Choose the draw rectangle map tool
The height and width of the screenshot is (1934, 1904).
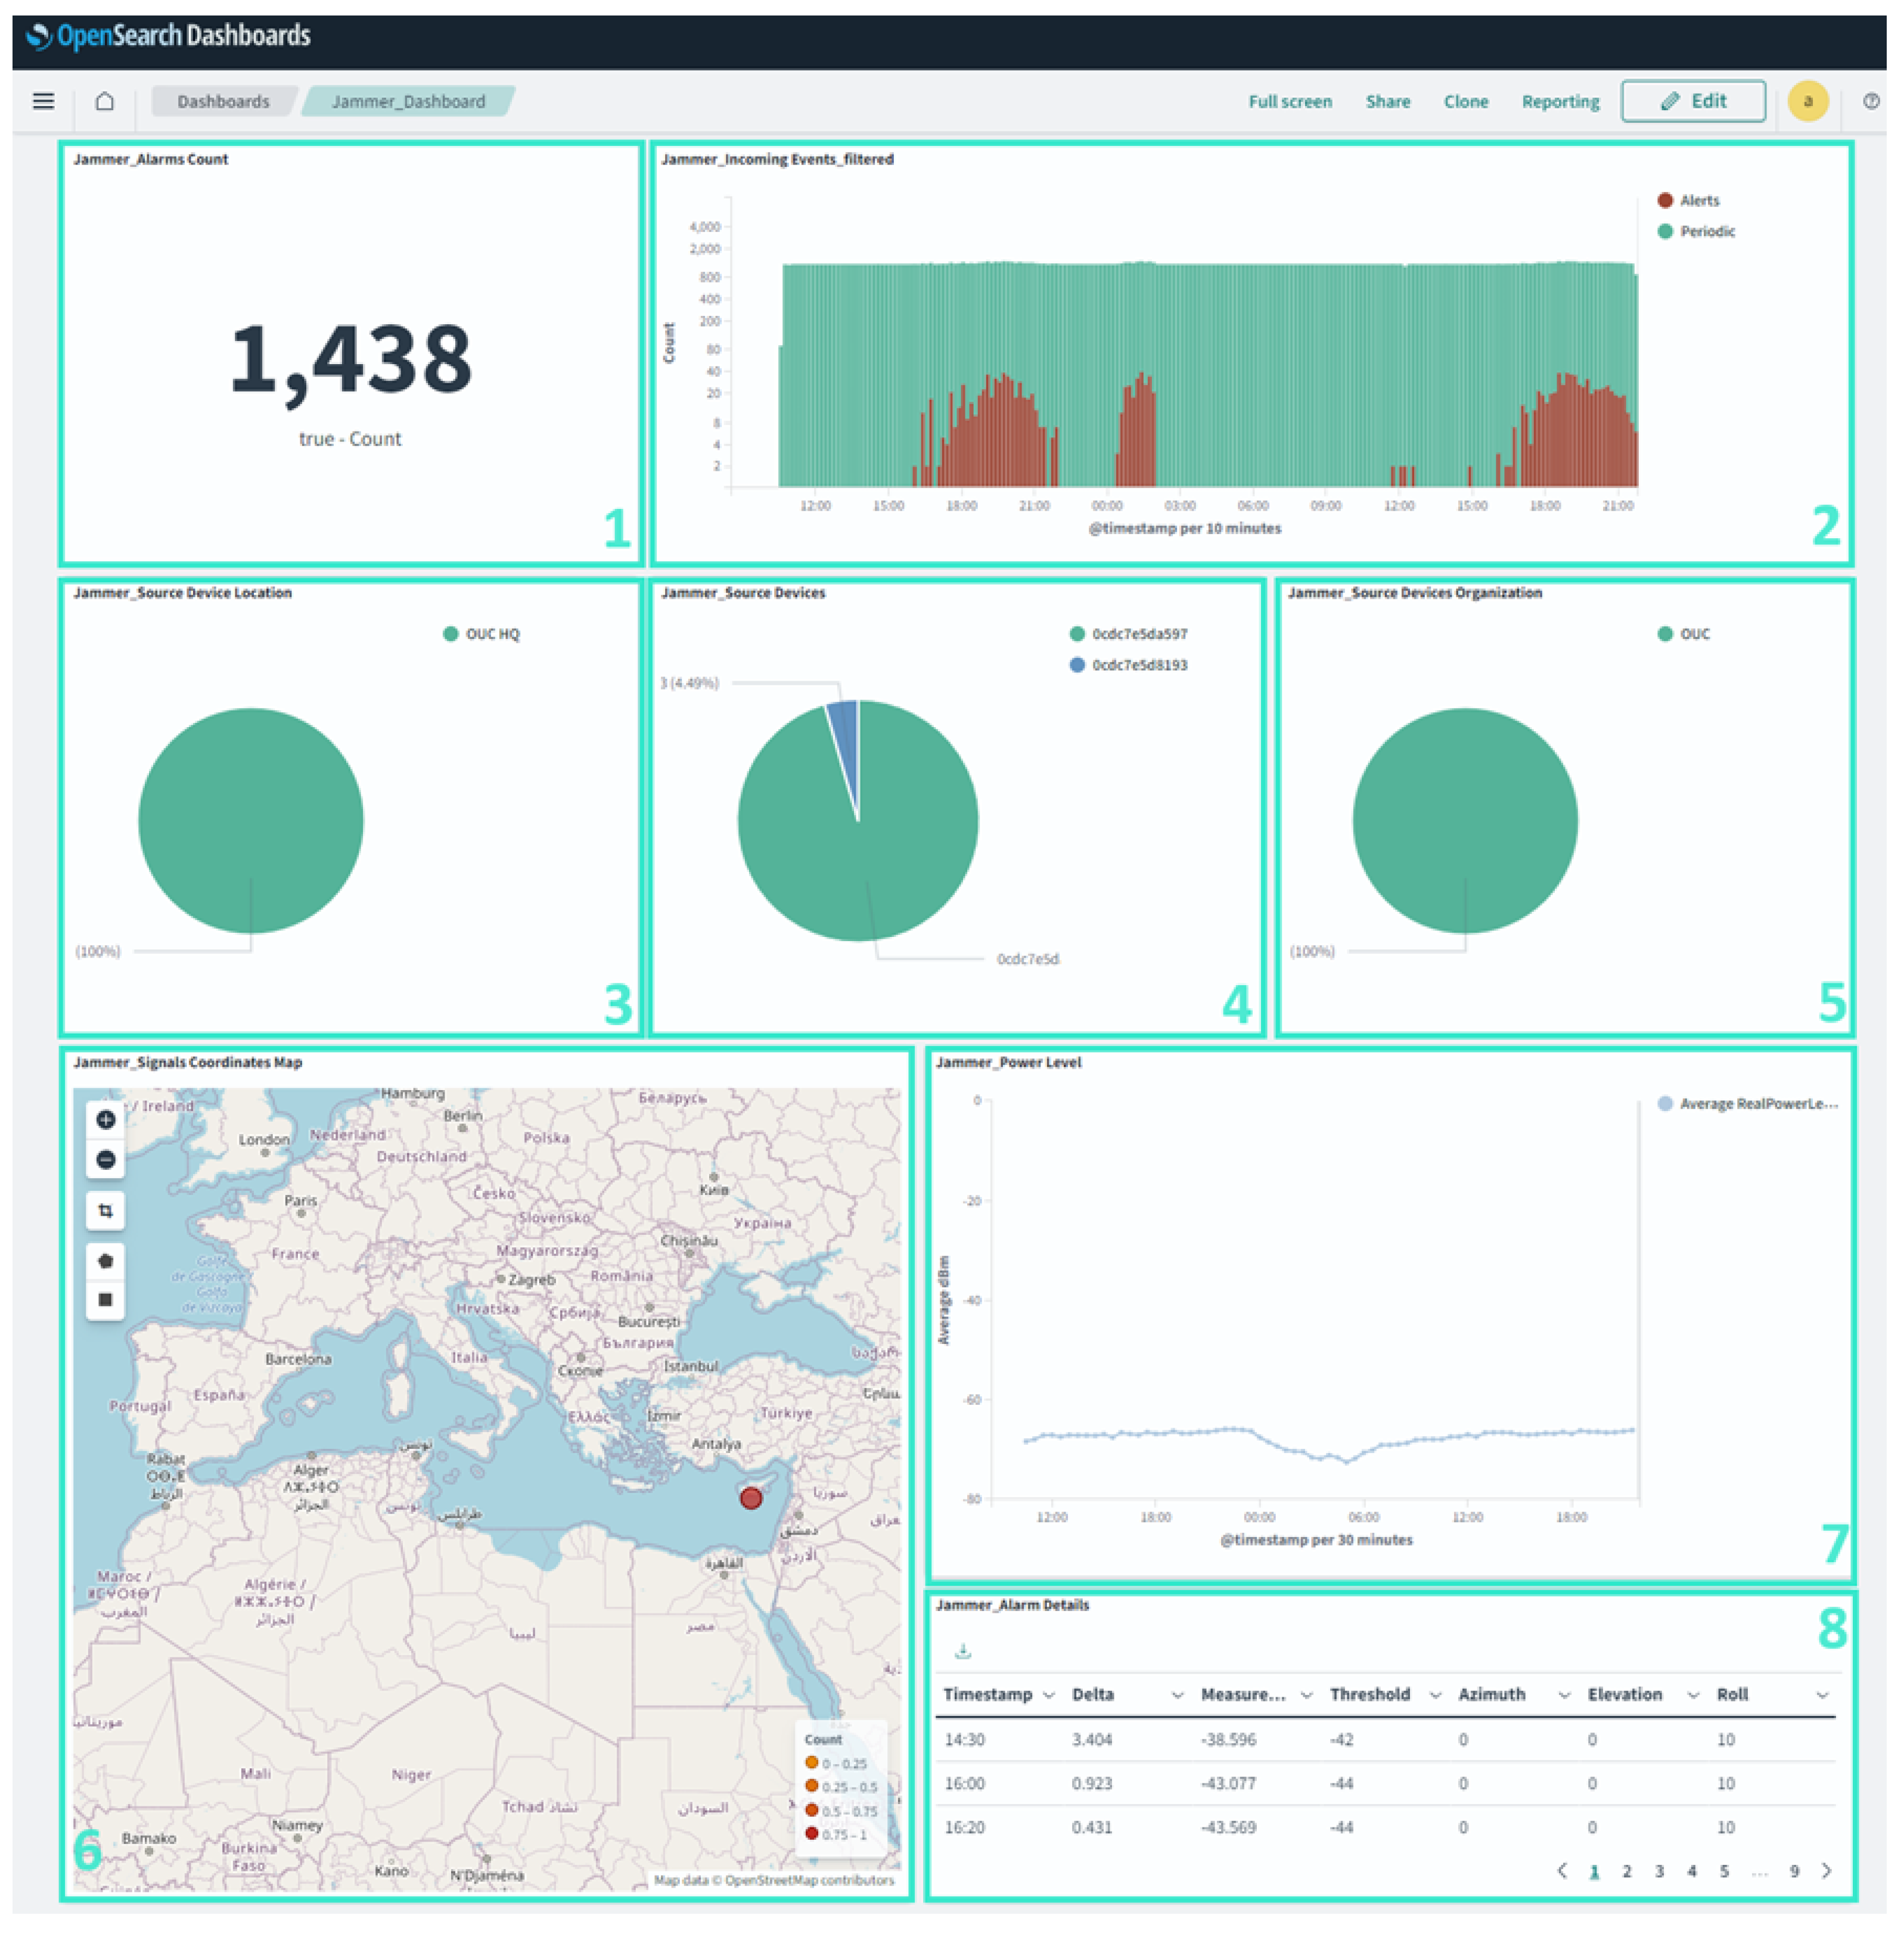(x=106, y=1300)
